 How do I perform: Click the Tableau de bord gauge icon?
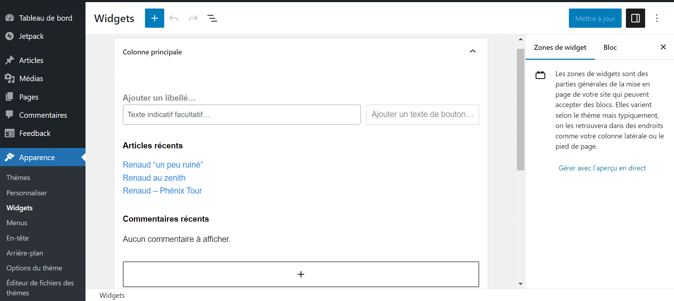(x=10, y=18)
